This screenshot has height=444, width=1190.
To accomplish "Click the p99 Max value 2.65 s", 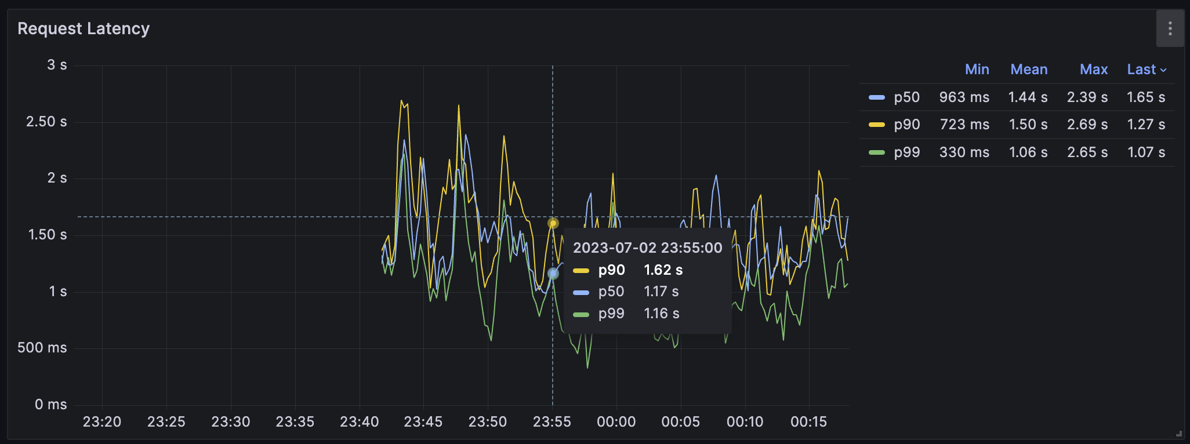I will point(1087,152).
